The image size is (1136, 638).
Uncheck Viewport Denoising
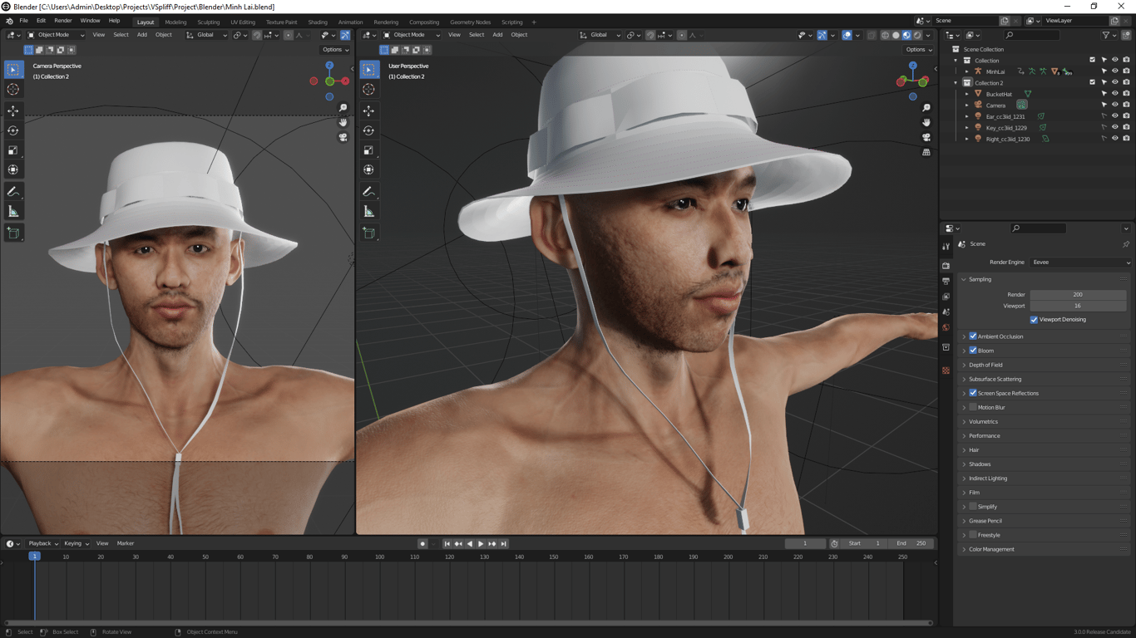pos(1034,320)
